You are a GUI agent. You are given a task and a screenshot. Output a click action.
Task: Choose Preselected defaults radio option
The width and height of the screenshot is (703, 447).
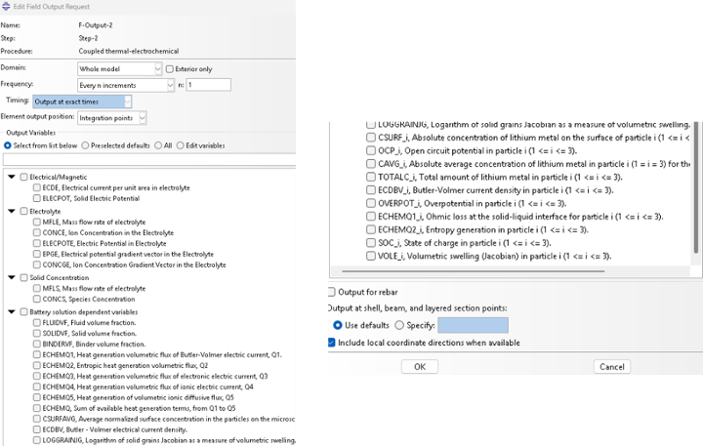click(85, 145)
